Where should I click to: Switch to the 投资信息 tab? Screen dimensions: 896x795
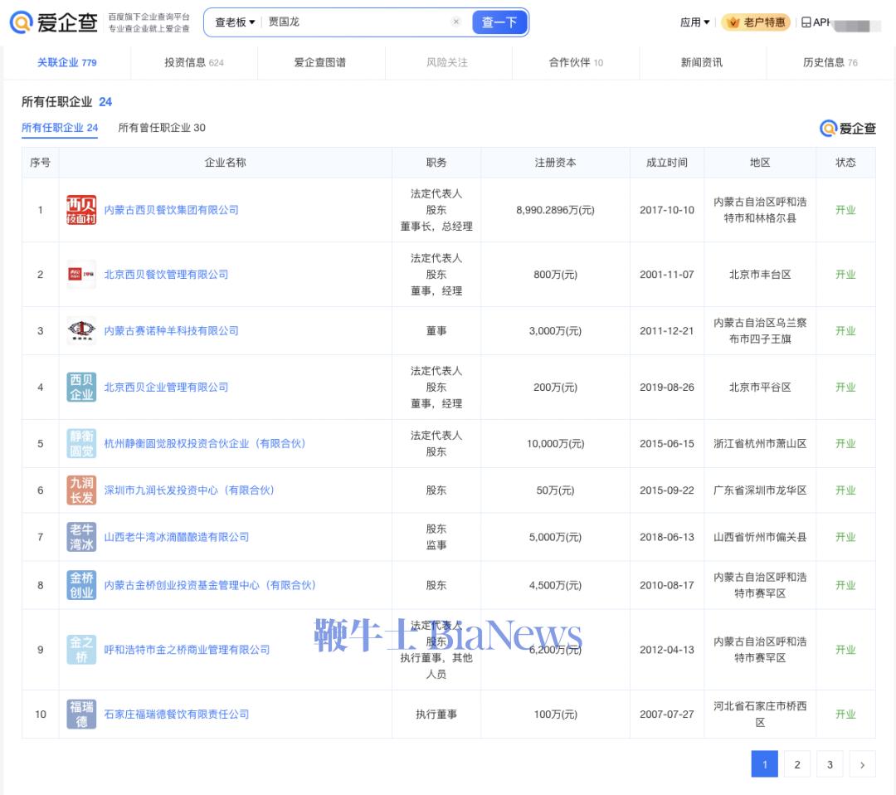tap(193, 62)
